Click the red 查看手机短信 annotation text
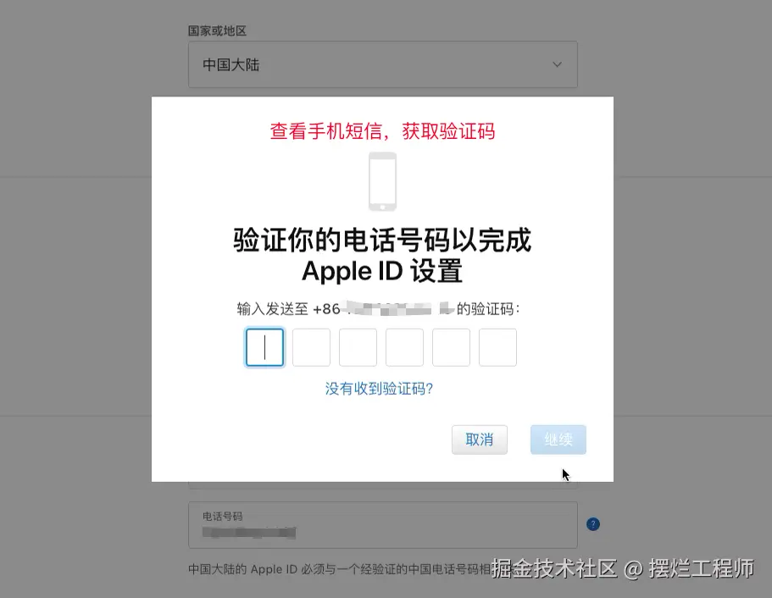 [x=382, y=131]
